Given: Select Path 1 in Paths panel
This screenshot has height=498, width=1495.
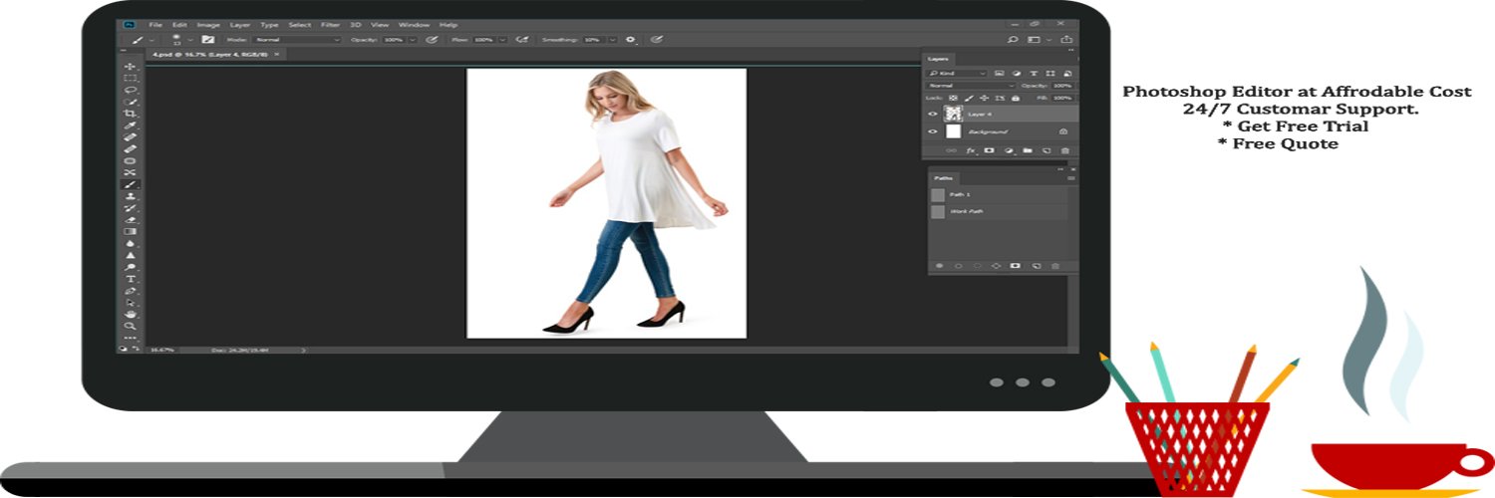Looking at the screenshot, I should point(999,195).
